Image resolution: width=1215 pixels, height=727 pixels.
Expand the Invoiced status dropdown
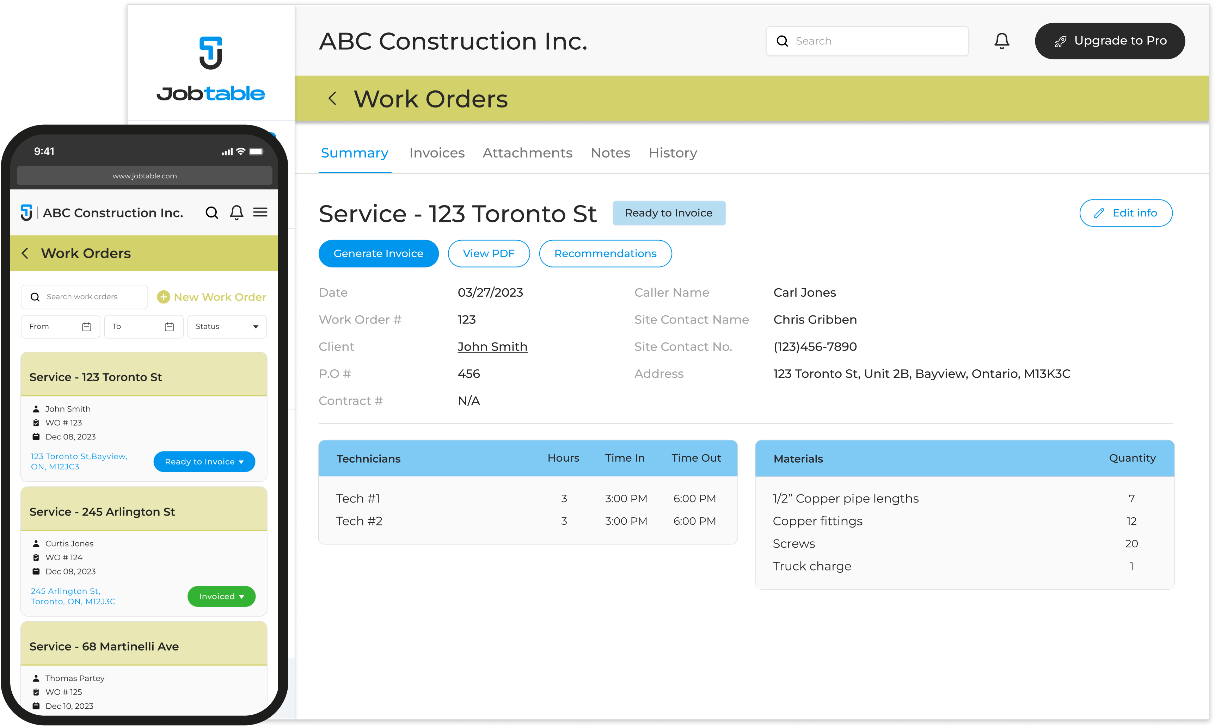pos(221,596)
